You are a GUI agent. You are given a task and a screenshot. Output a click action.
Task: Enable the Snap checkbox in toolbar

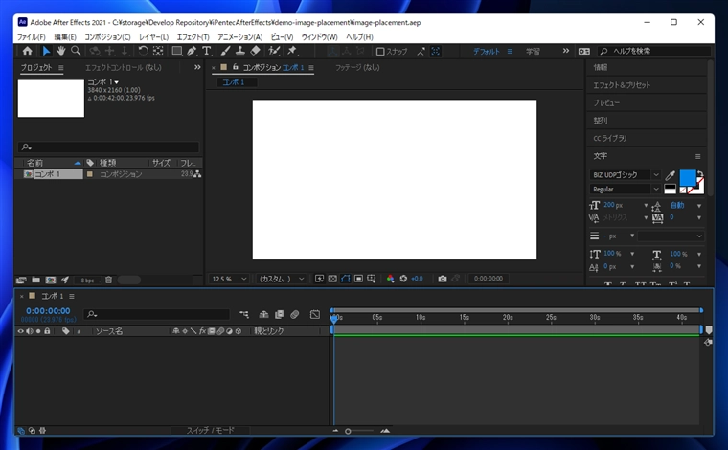click(380, 52)
